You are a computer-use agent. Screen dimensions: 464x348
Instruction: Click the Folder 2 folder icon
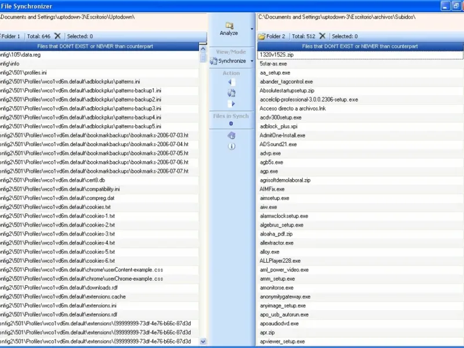pos(262,37)
